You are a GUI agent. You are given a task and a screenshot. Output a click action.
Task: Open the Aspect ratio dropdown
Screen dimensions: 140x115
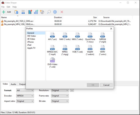coord(25,101)
